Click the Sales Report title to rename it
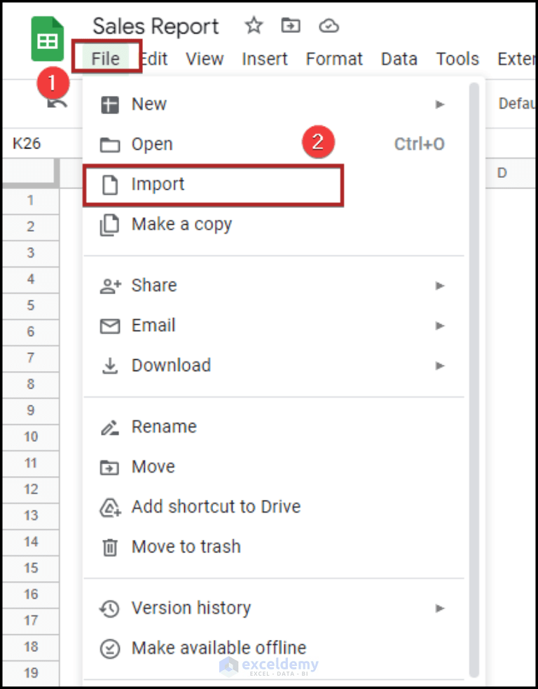Image resolution: width=538 pixels, height=689 pixels. tap(156, 26)
